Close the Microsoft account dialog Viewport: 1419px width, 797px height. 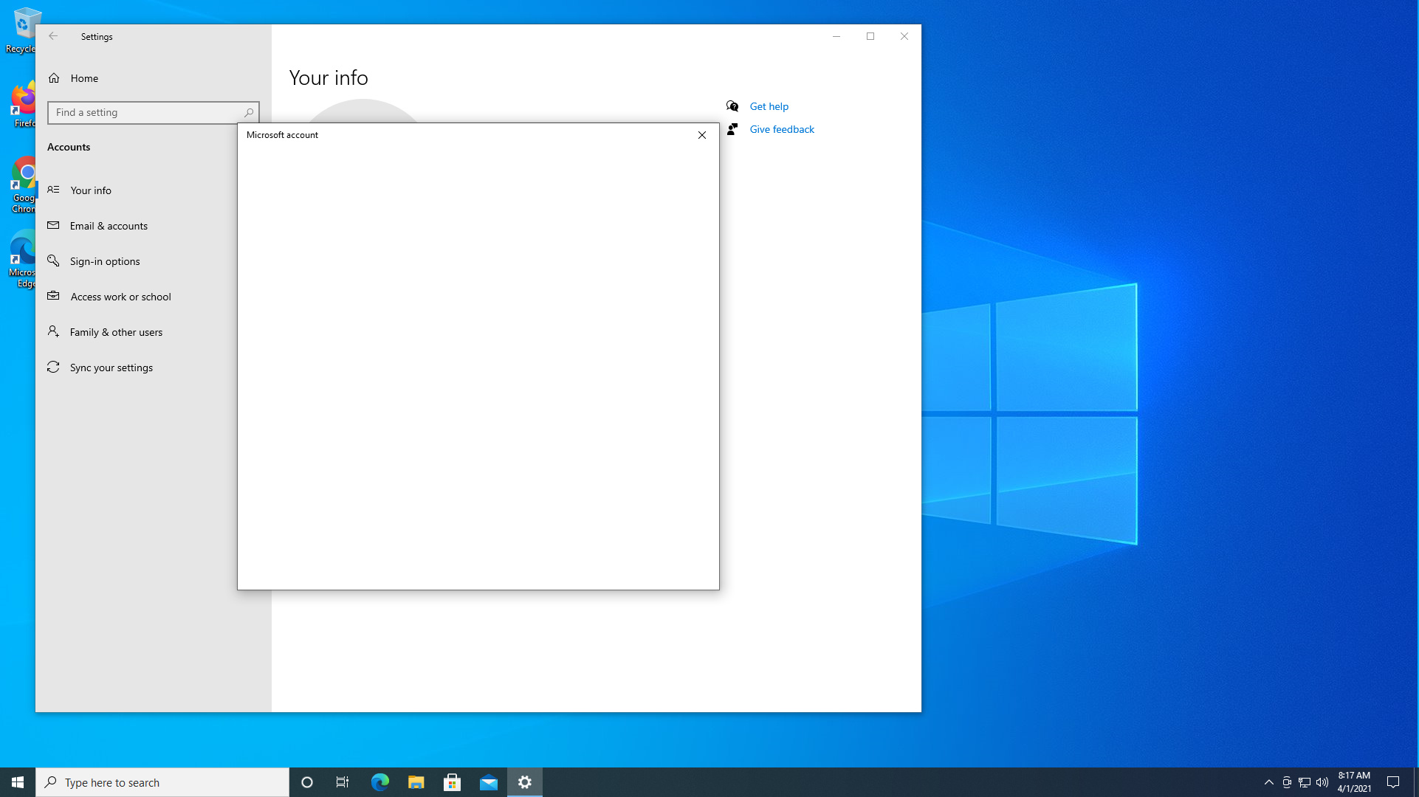point(701,135)
